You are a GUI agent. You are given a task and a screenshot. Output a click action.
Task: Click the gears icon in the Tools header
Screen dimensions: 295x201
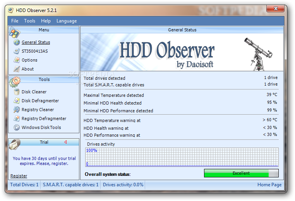15,82
